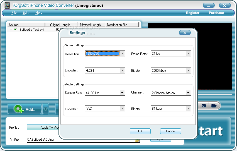Viewport: 237px width, 151px height.
Task: Minimize the iPhone Video Converter window
Action: pos(209,6)
